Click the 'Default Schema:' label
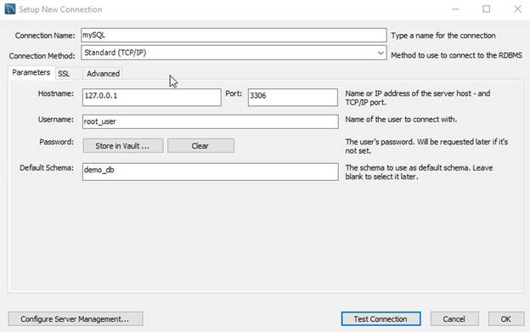This screenshot has width=530, height=332. [47, 168]
